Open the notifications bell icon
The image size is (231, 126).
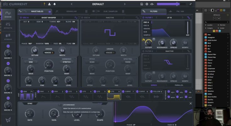[x=55, y=4]
